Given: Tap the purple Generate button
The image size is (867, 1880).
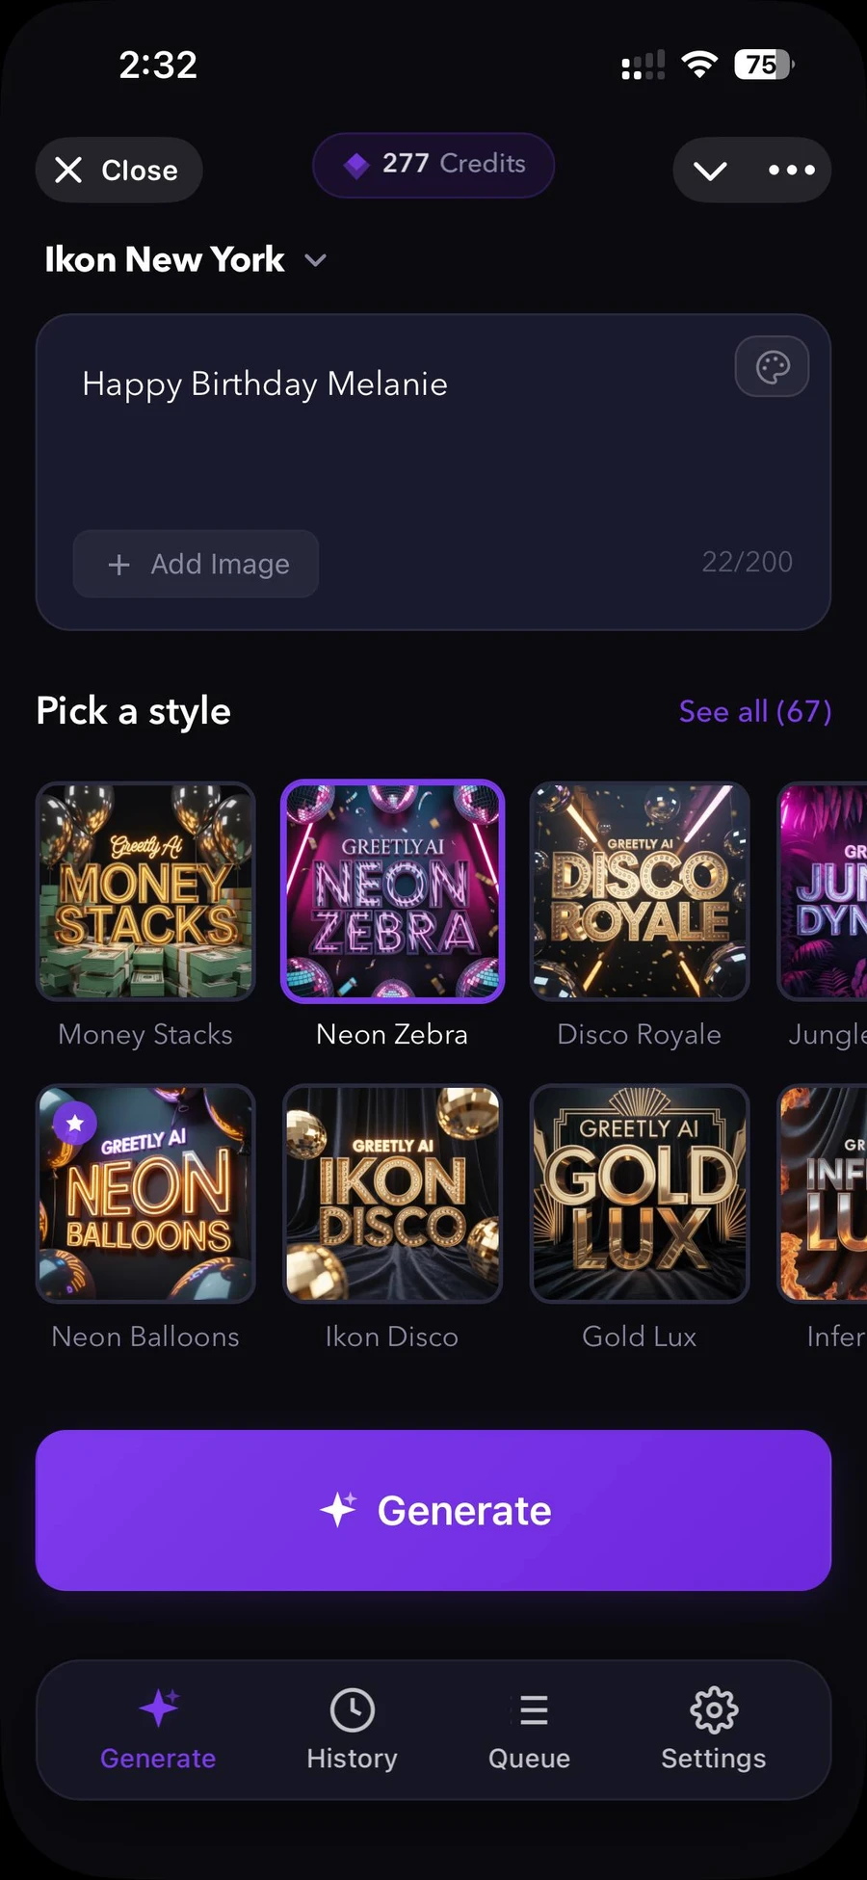Looking at the screenshot, I should pos(433,1510).
